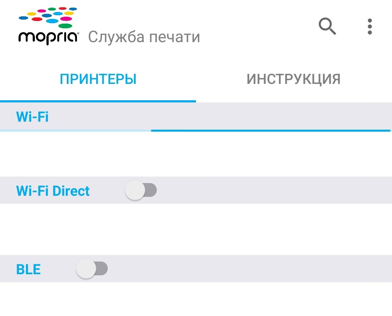Enable the Wi-Fi Direct switch
The image size is (392, 316).
click(x=141, y=190)
